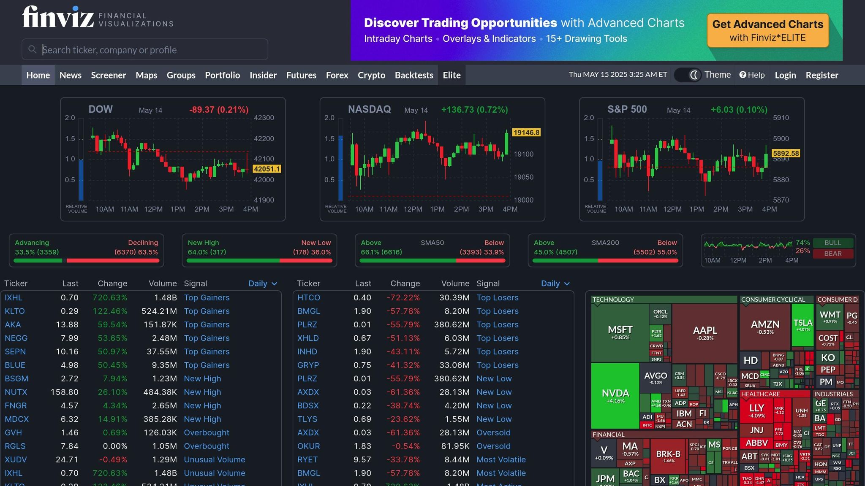865x486 pixels.
Task: Open the Futures page
Action: (x=302, y=75)
